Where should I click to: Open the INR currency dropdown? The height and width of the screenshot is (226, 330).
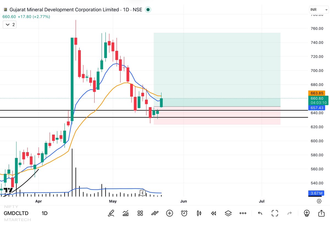(318, 10)
